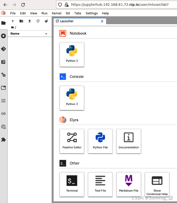Open the Kernel menu
The height and width of the screenshot is (203, 177).
(x=57, y=13)
